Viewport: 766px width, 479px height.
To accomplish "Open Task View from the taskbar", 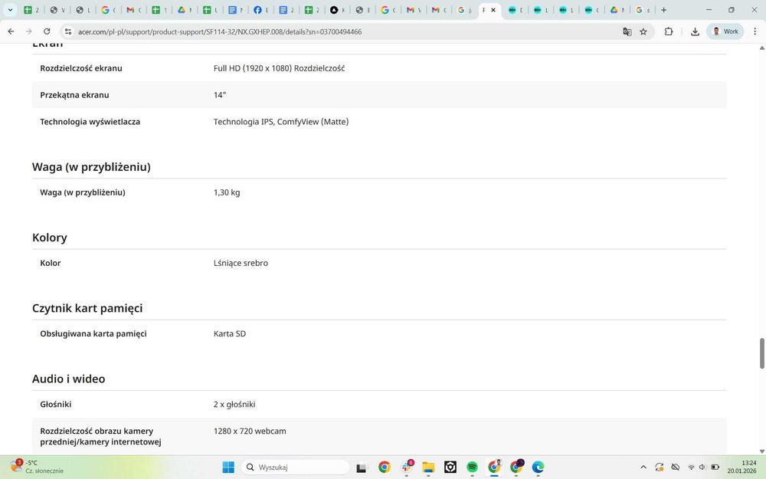I will click(361, 468).
